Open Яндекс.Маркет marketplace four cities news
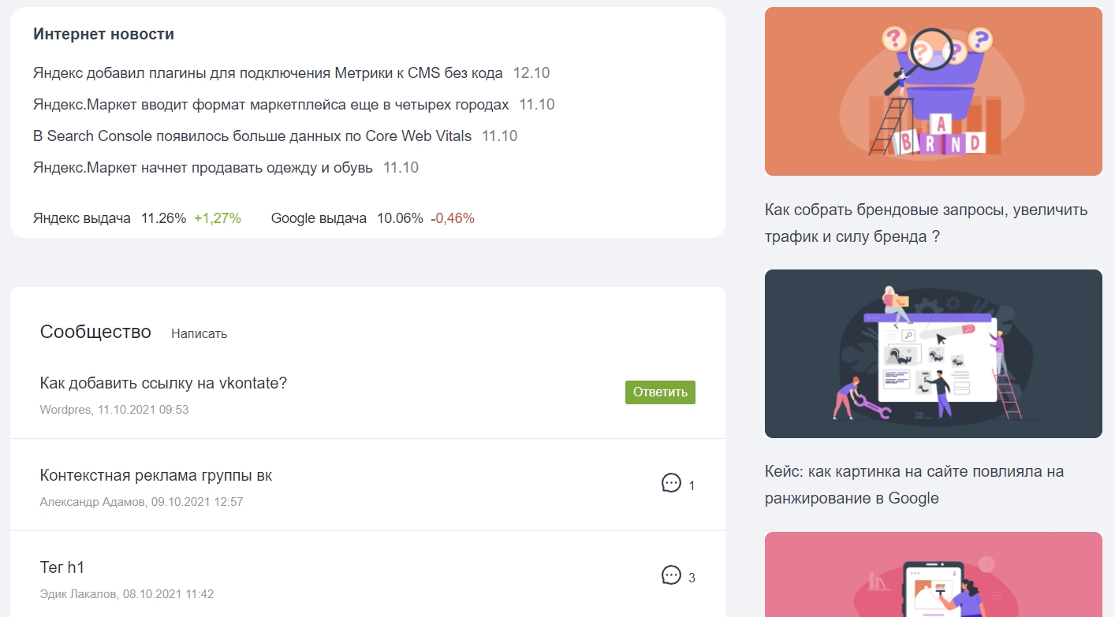1115x617 pixels. tap(270, 105)
